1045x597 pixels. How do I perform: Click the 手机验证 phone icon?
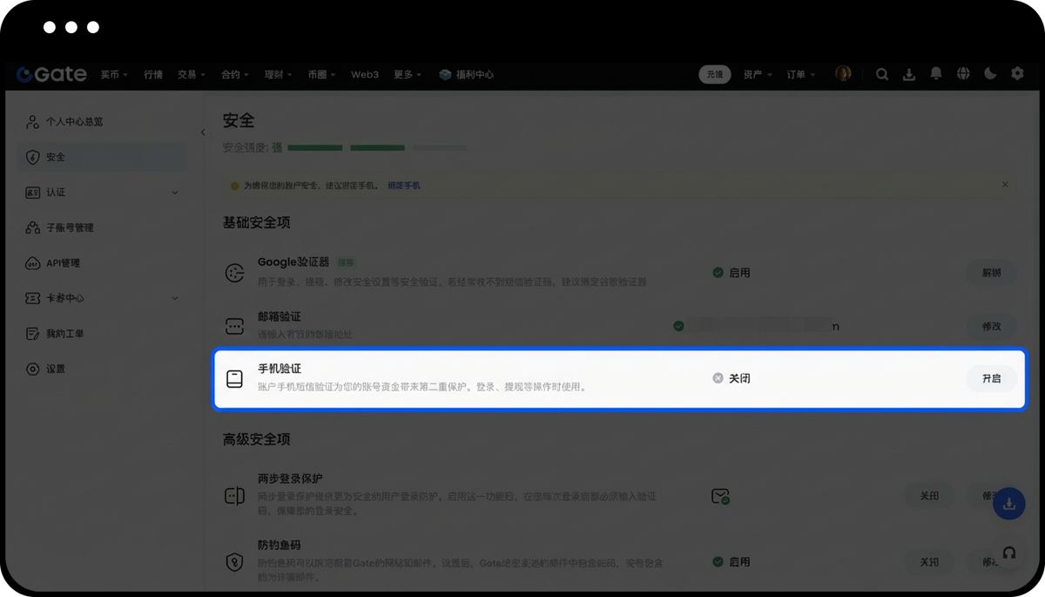click(234, 378)
